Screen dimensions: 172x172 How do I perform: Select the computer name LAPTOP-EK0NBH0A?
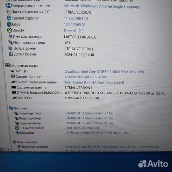pos(80,37)
